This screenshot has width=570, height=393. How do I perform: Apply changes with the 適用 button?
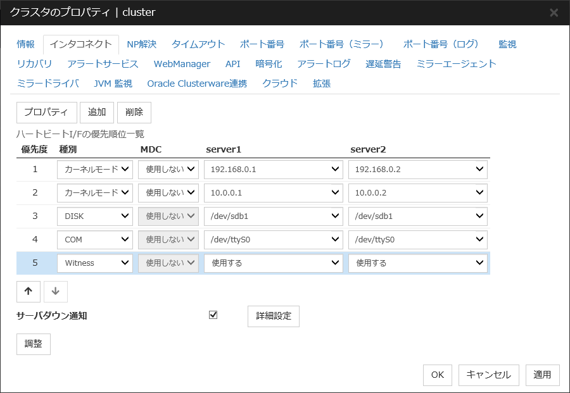[x=542, y=375]
